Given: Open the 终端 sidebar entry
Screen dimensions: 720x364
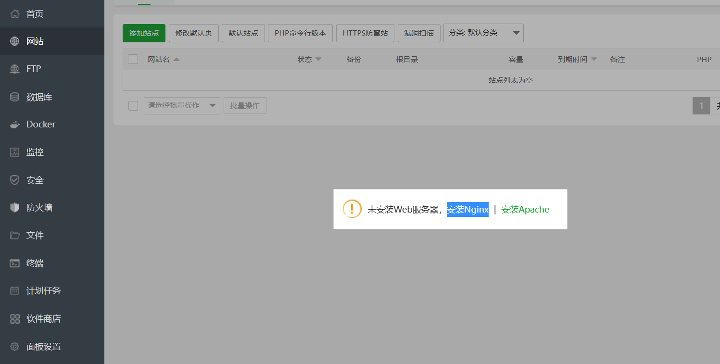Looking at the screenshot, I should click(52, 263).
